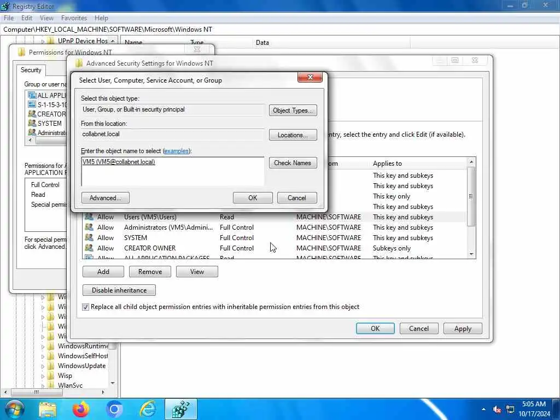The image size is (560, 420).
Task: Click the UPnP Device Host folder icon
Action: (x=51, y=40)
